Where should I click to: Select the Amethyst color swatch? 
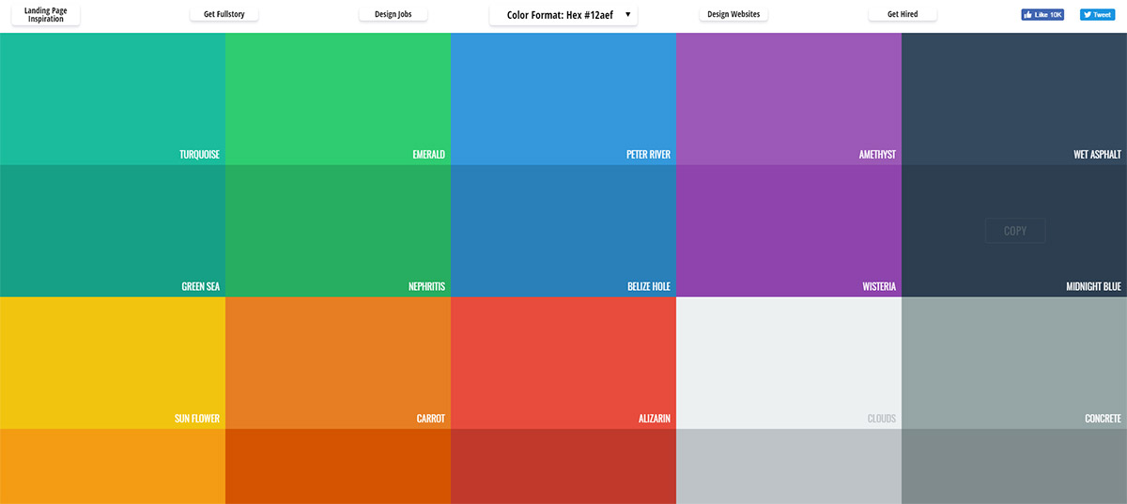[x=789, y=99]
